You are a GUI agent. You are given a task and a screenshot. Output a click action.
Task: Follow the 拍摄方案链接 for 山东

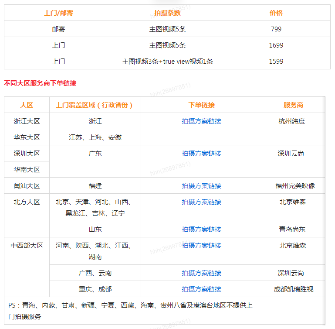click(201, 230)
